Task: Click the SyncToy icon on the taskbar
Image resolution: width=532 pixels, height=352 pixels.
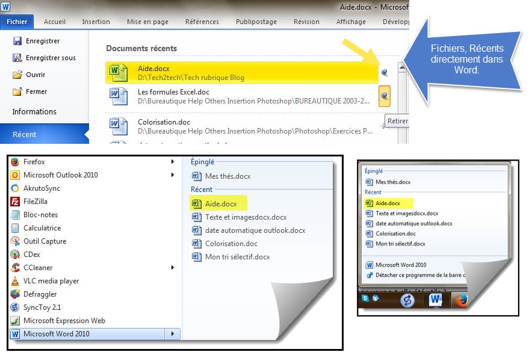Action: point(407,300)
